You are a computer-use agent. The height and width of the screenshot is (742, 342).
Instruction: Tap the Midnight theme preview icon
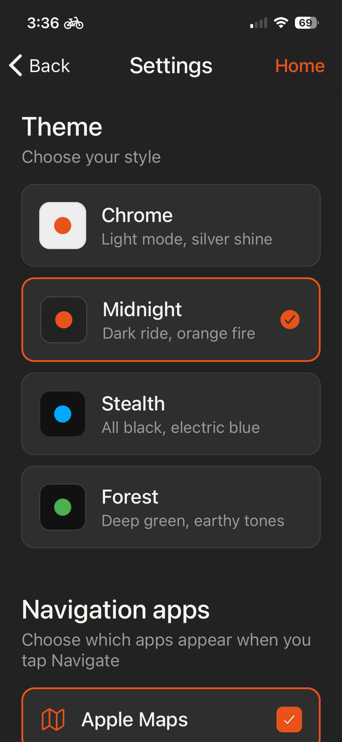[64, 319]
